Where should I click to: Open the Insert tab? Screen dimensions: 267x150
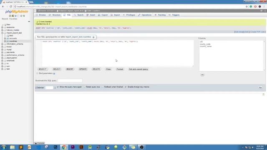[91, 15]
